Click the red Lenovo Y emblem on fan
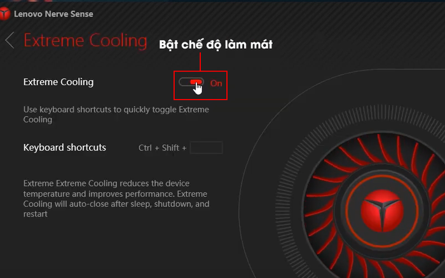This screenshot has width=445, height=278. 382,211
